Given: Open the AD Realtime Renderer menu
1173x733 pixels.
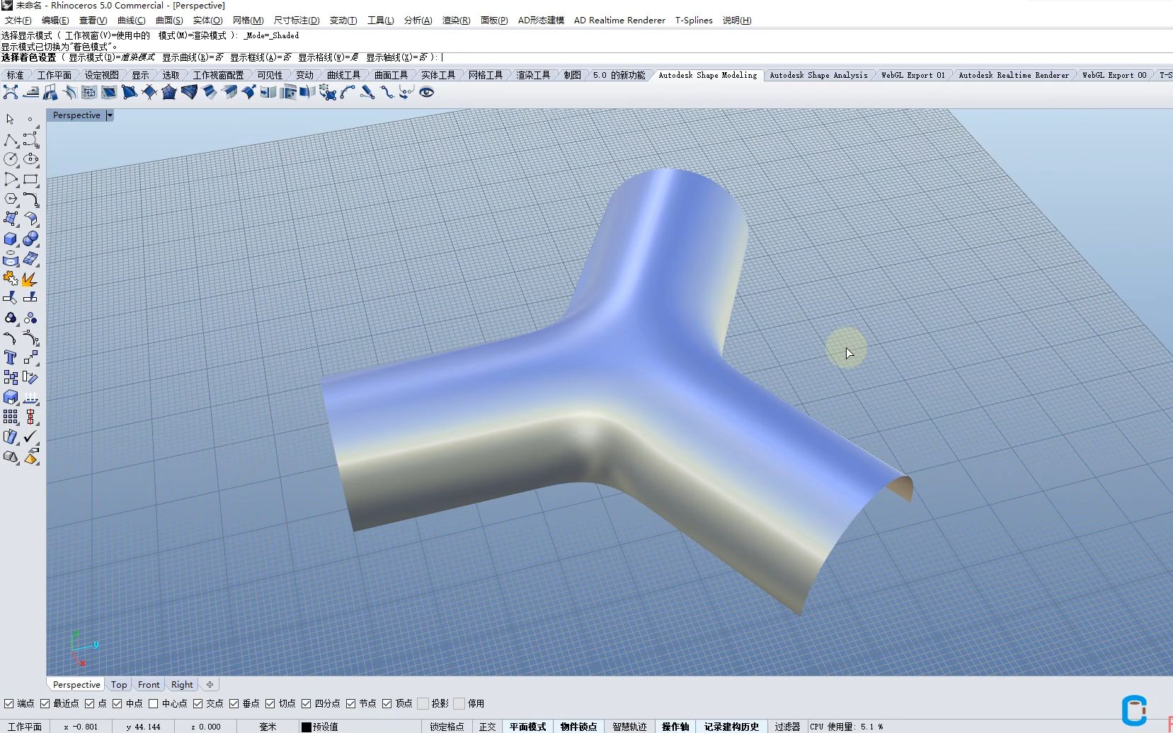Looking at the screenshot, I should (x=619, y=20).
